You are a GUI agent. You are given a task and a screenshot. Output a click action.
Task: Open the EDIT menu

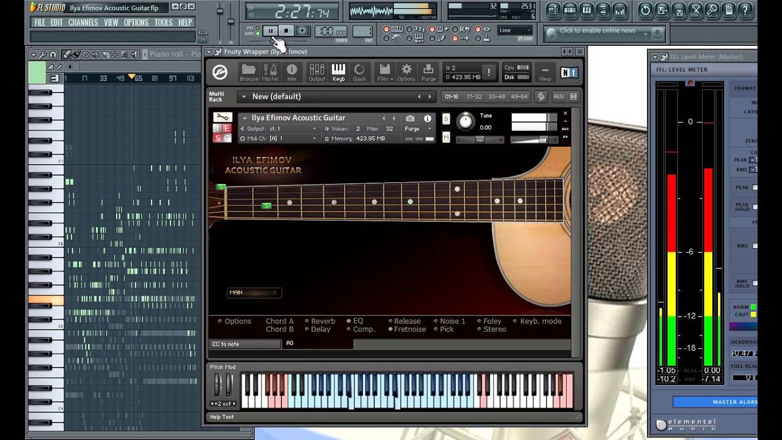(57, 23)
